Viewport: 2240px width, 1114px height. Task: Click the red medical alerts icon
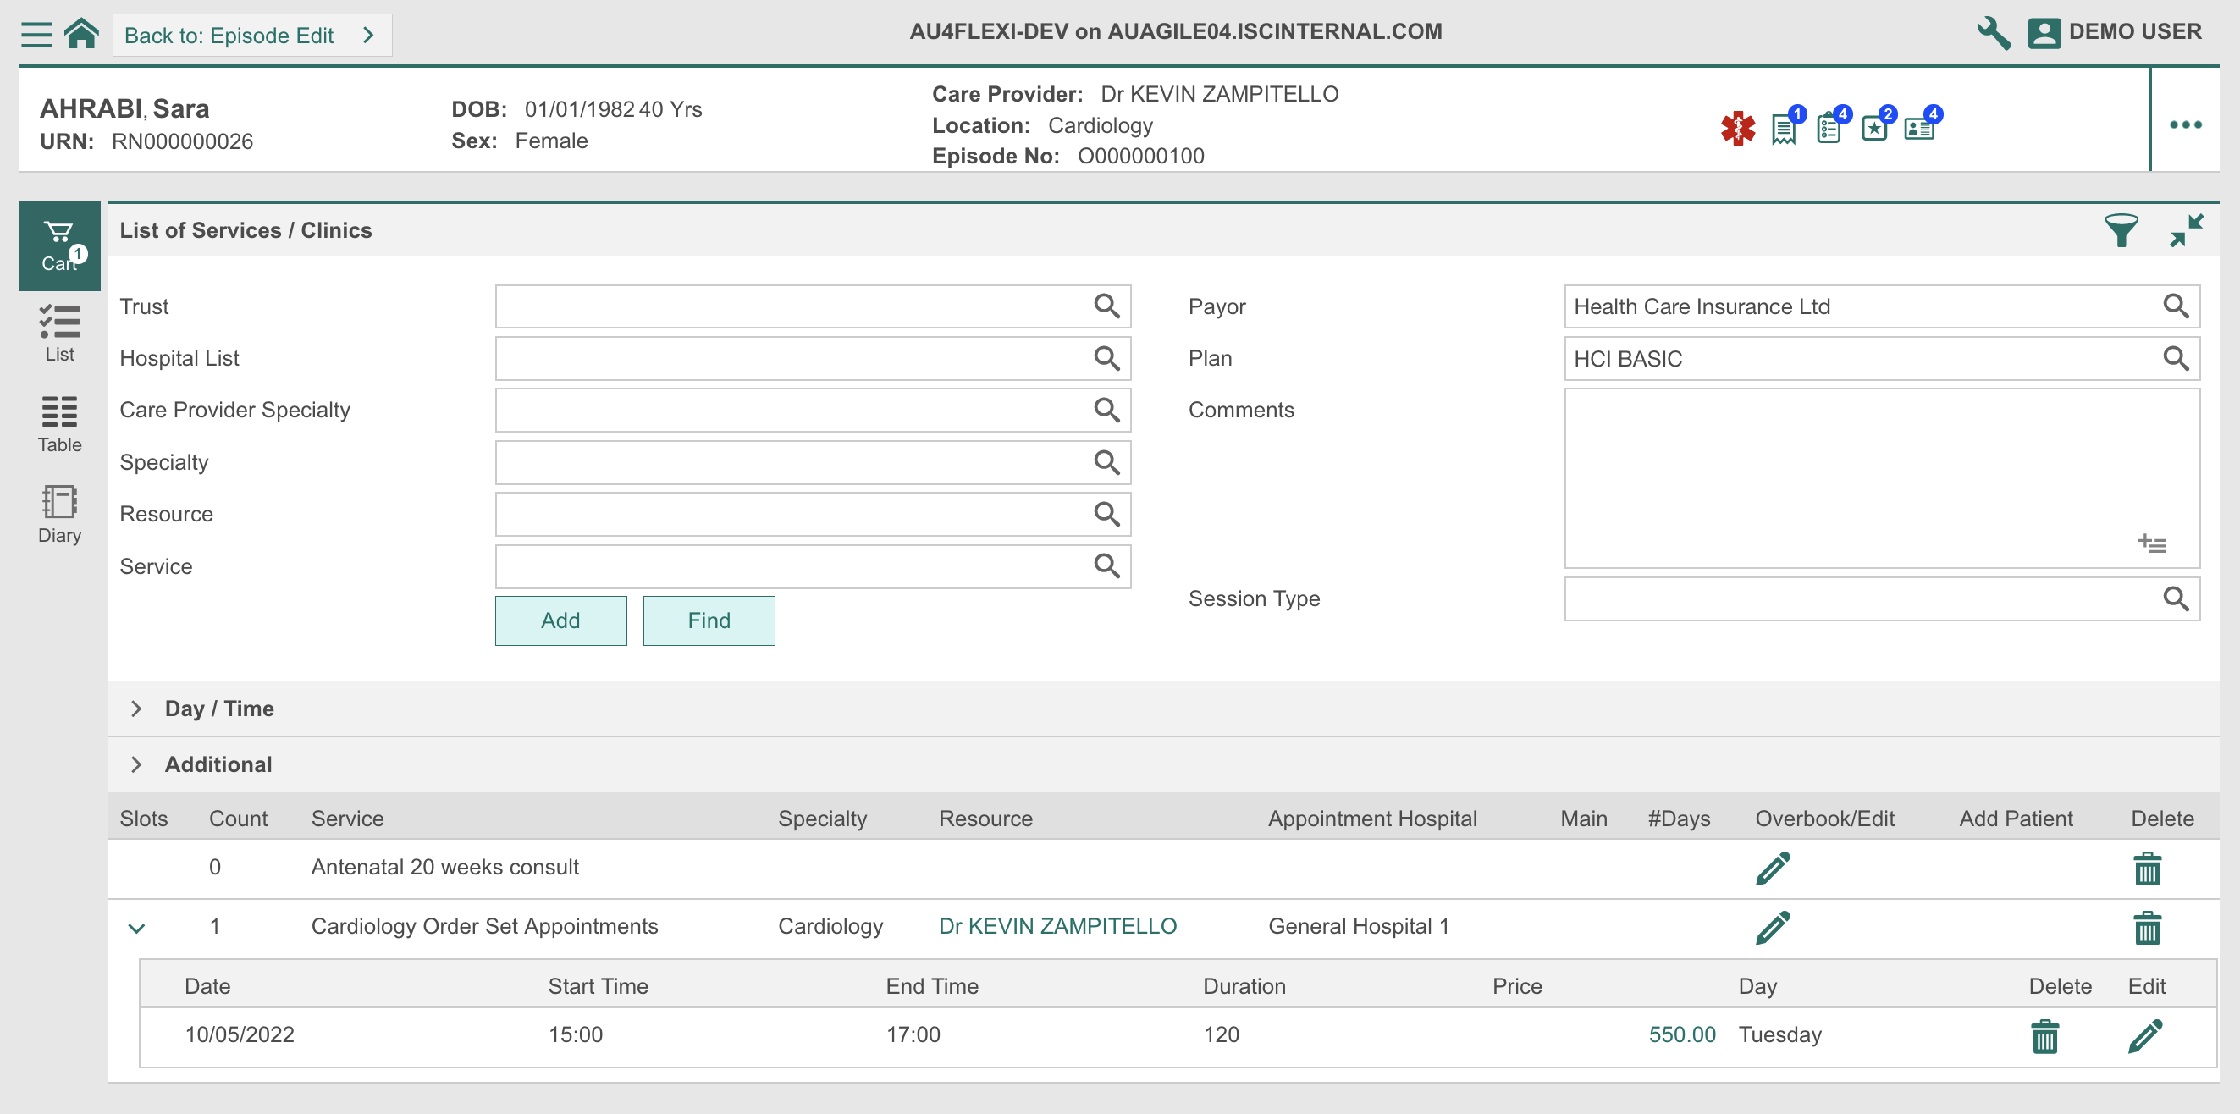(x=1738, y=128)
